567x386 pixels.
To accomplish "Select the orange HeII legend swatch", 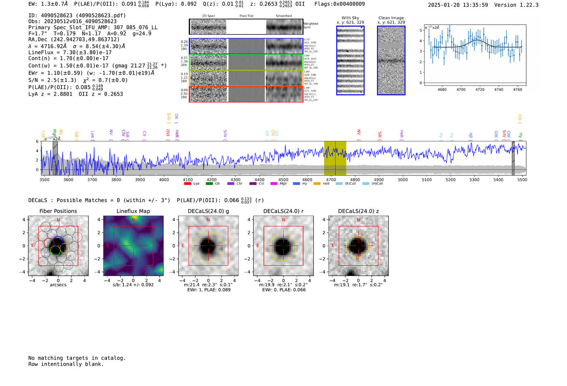I will (317, 183).
